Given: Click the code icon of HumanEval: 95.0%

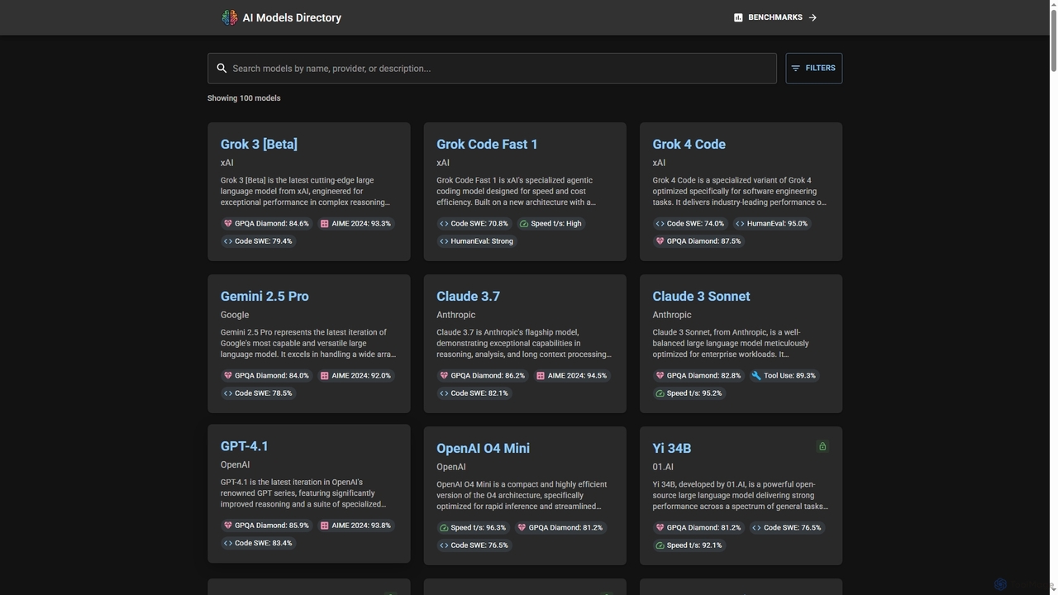Looking at the screenshot, I should [740, 224].
